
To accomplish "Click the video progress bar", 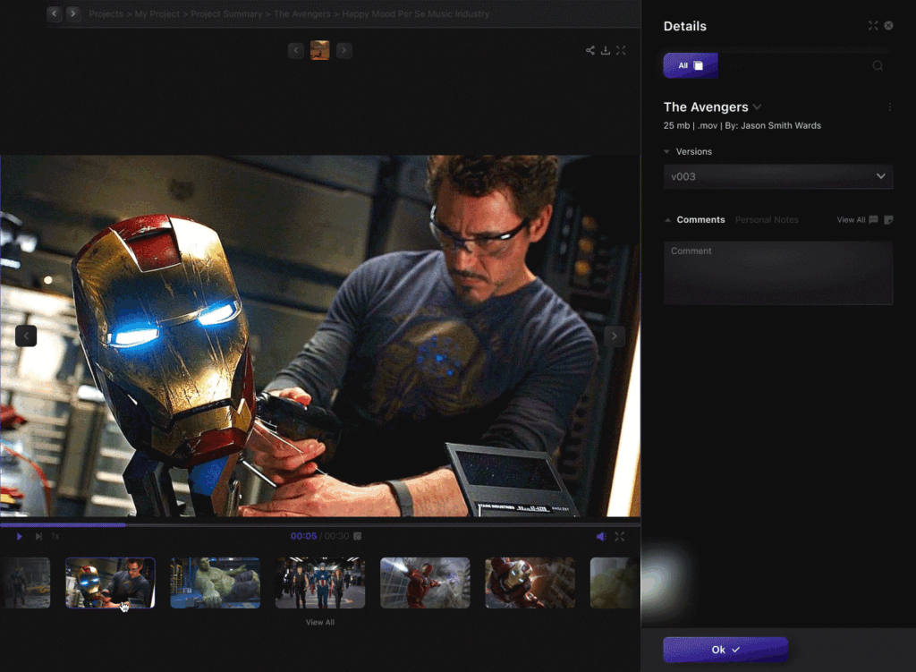I will (320, 524).
